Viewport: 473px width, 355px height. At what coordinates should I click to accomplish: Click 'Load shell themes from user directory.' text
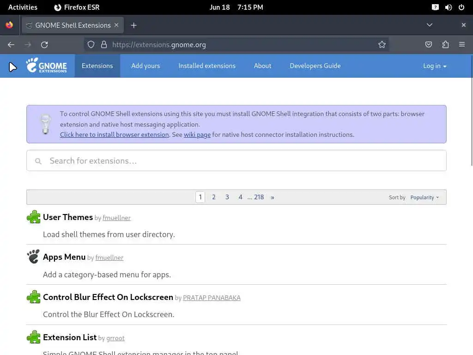(x=109, y=234)
